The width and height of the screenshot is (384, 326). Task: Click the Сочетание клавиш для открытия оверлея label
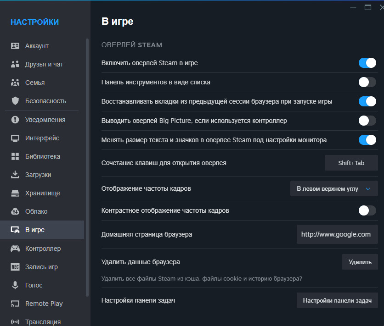(164, 163)
